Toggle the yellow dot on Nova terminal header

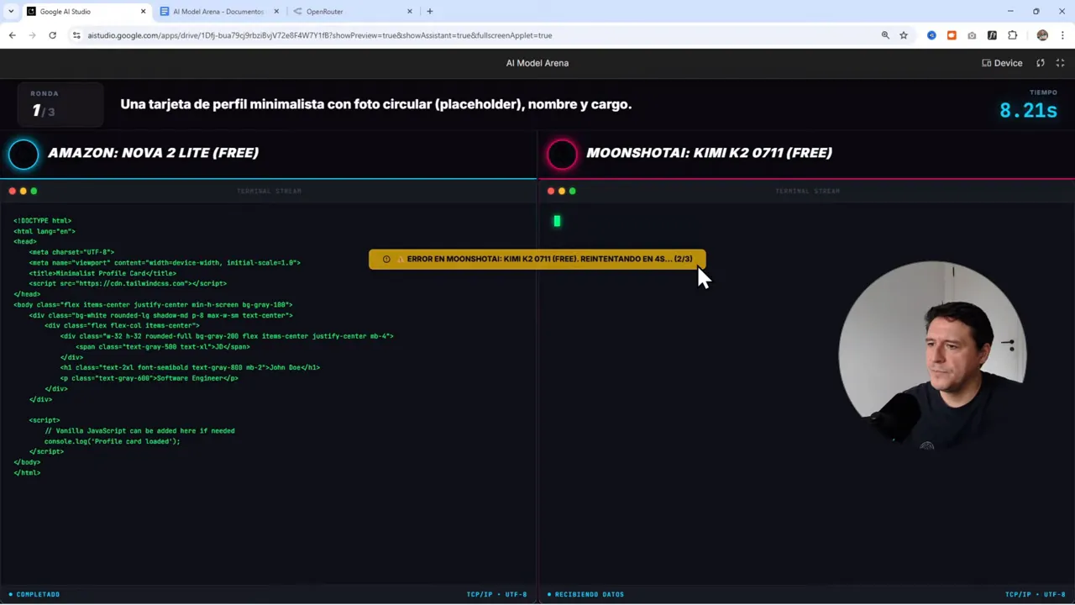23,191
